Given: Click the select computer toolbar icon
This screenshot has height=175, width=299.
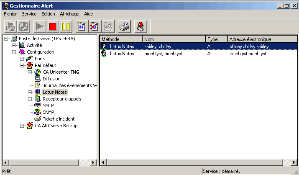Looking at the screenshot, I should [x=10, y=26].
